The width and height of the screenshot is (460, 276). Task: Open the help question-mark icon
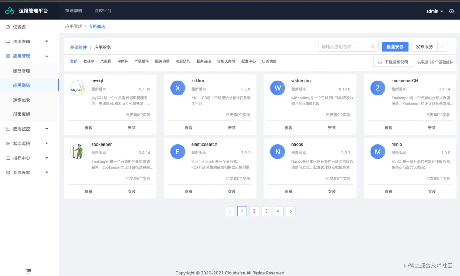pos(451,11)
